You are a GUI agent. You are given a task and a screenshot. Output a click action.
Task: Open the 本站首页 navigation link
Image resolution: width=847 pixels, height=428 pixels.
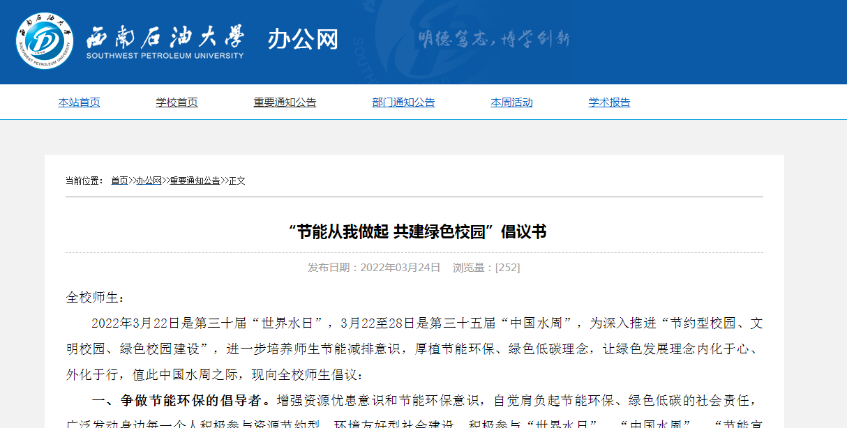point(79,102)
